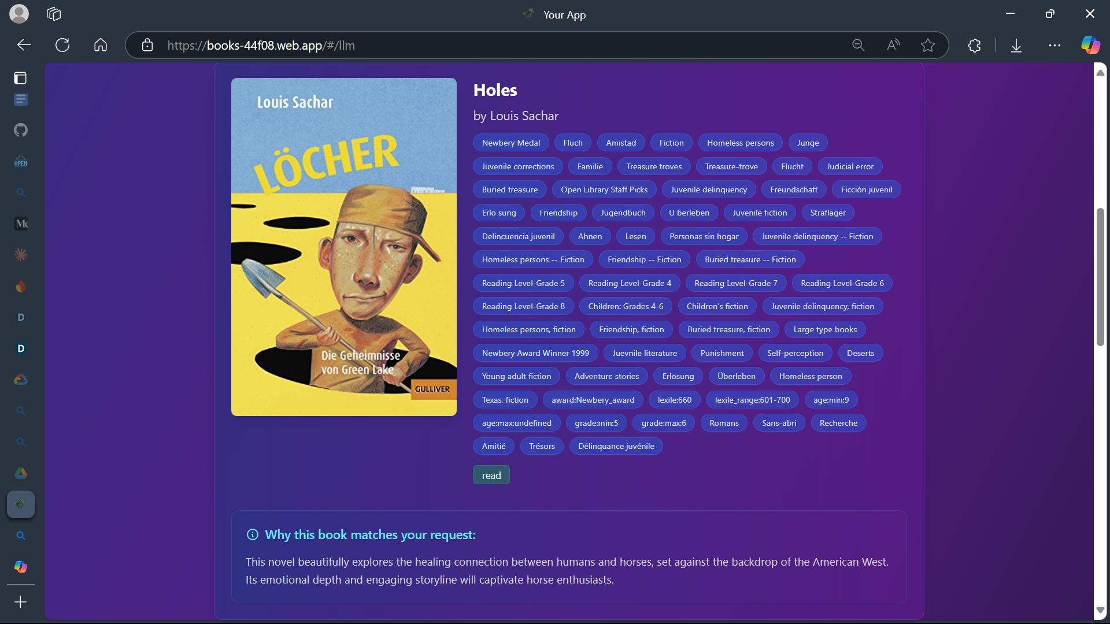The height and width of the screenshot is (624, 1110).
Task: Launch Copilot from toolbar
Action: pos(1090,45)
